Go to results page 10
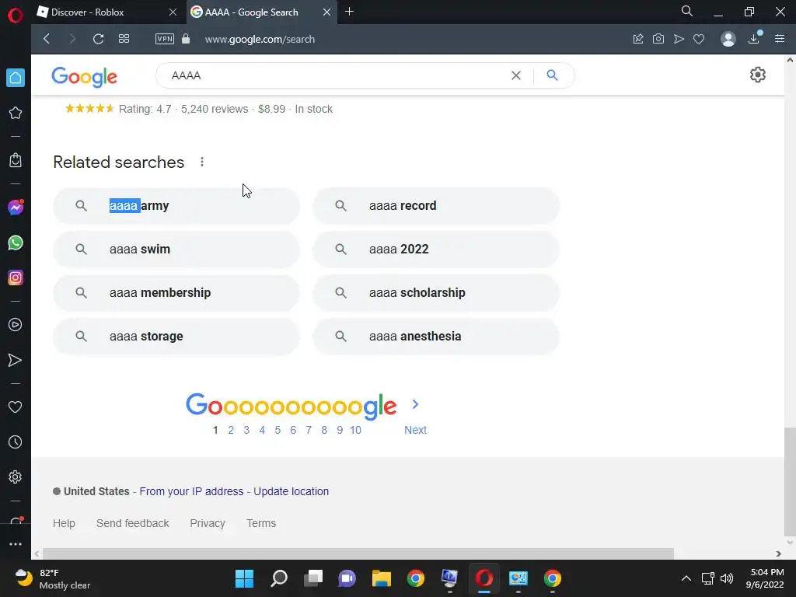Screen dimensions: 796x597 pos(355,430)
